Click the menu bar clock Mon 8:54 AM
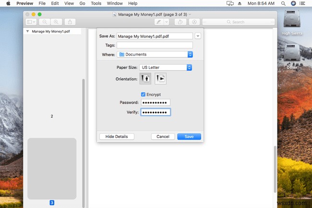The height and width of the screenshot is (208, 312). pos(261,3)
